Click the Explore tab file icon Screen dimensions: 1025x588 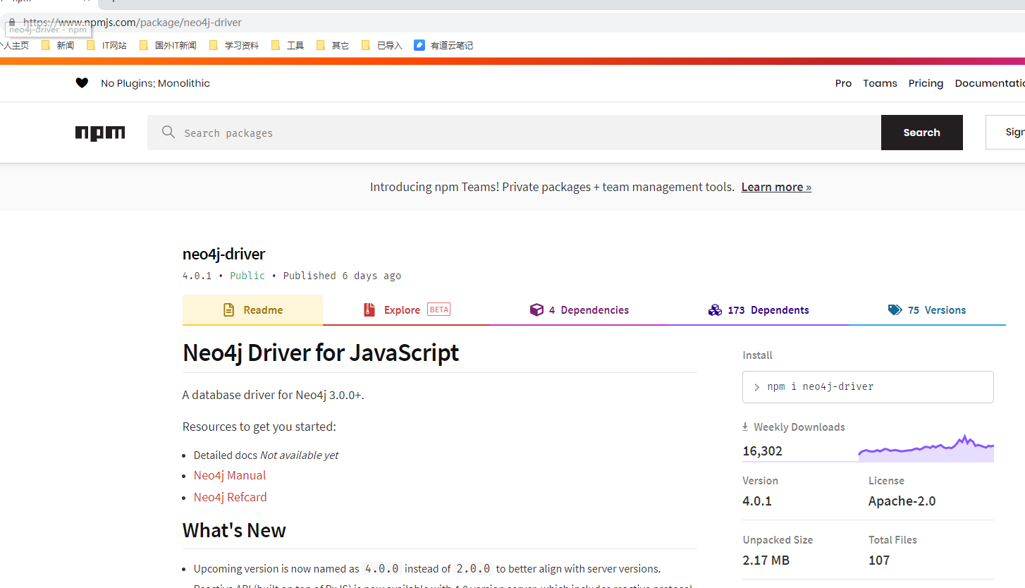point(369,310)
